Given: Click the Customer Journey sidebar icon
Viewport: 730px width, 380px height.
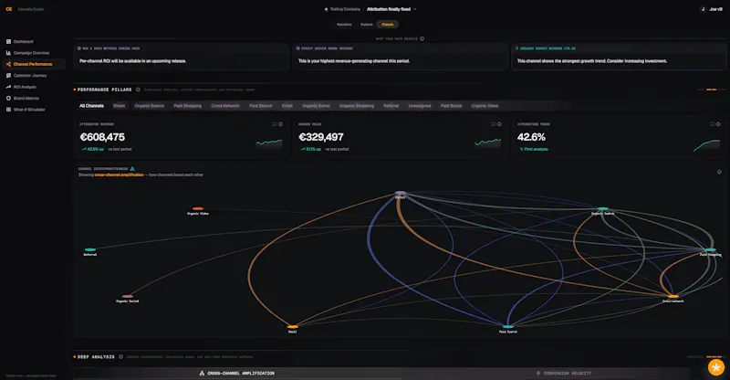Looking at the screenshot, I should [8, 76].
